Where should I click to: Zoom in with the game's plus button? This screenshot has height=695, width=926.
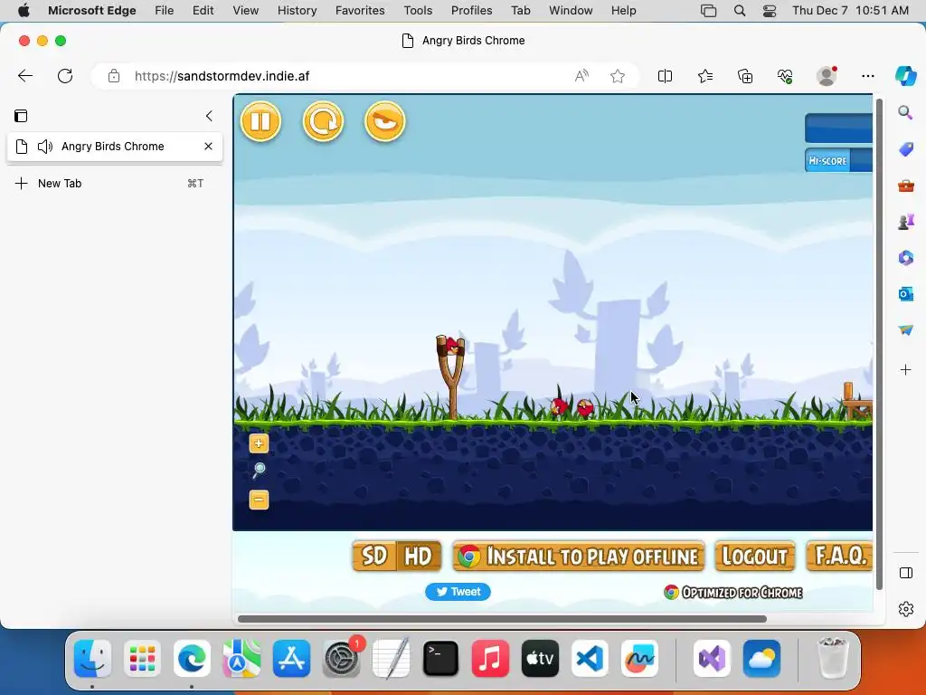point(259,443)
